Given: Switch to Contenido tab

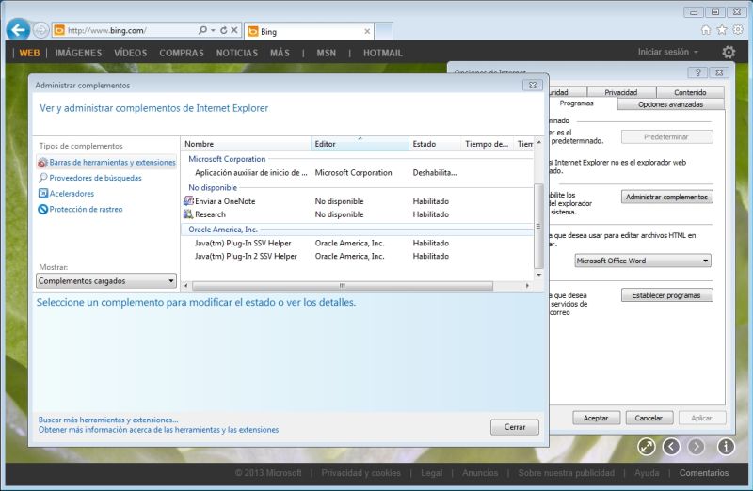Looking at the screenshot, I should 690,92.
